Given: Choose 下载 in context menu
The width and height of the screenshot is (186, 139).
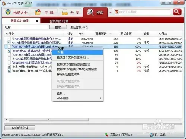Looking at the screenshot, I should [x=77, y=52].
